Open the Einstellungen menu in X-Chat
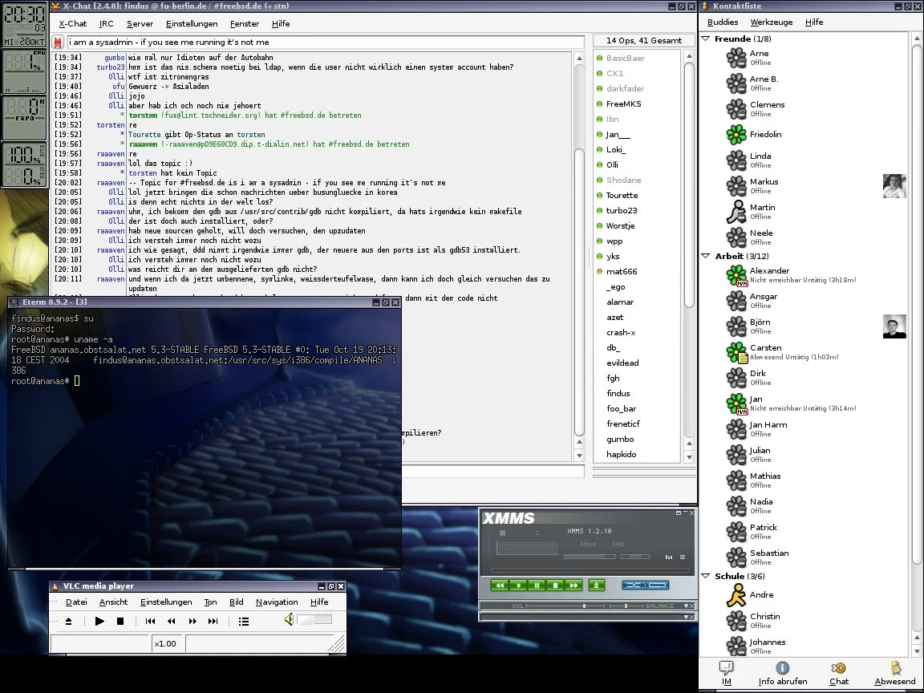924x693 pixels. tap(192, 24)
